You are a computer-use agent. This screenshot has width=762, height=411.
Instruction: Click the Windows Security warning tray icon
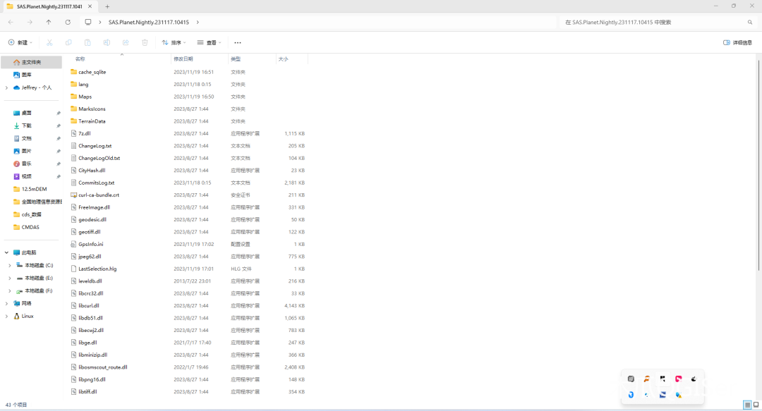point(679,395)
